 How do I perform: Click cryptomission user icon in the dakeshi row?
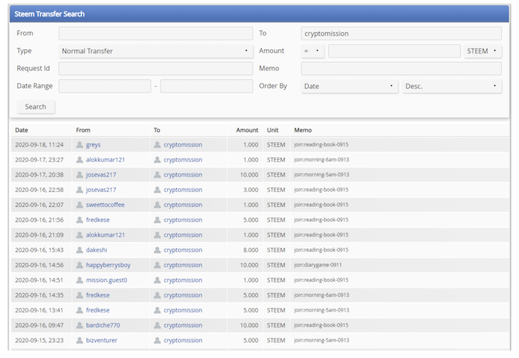pos(157,250)
